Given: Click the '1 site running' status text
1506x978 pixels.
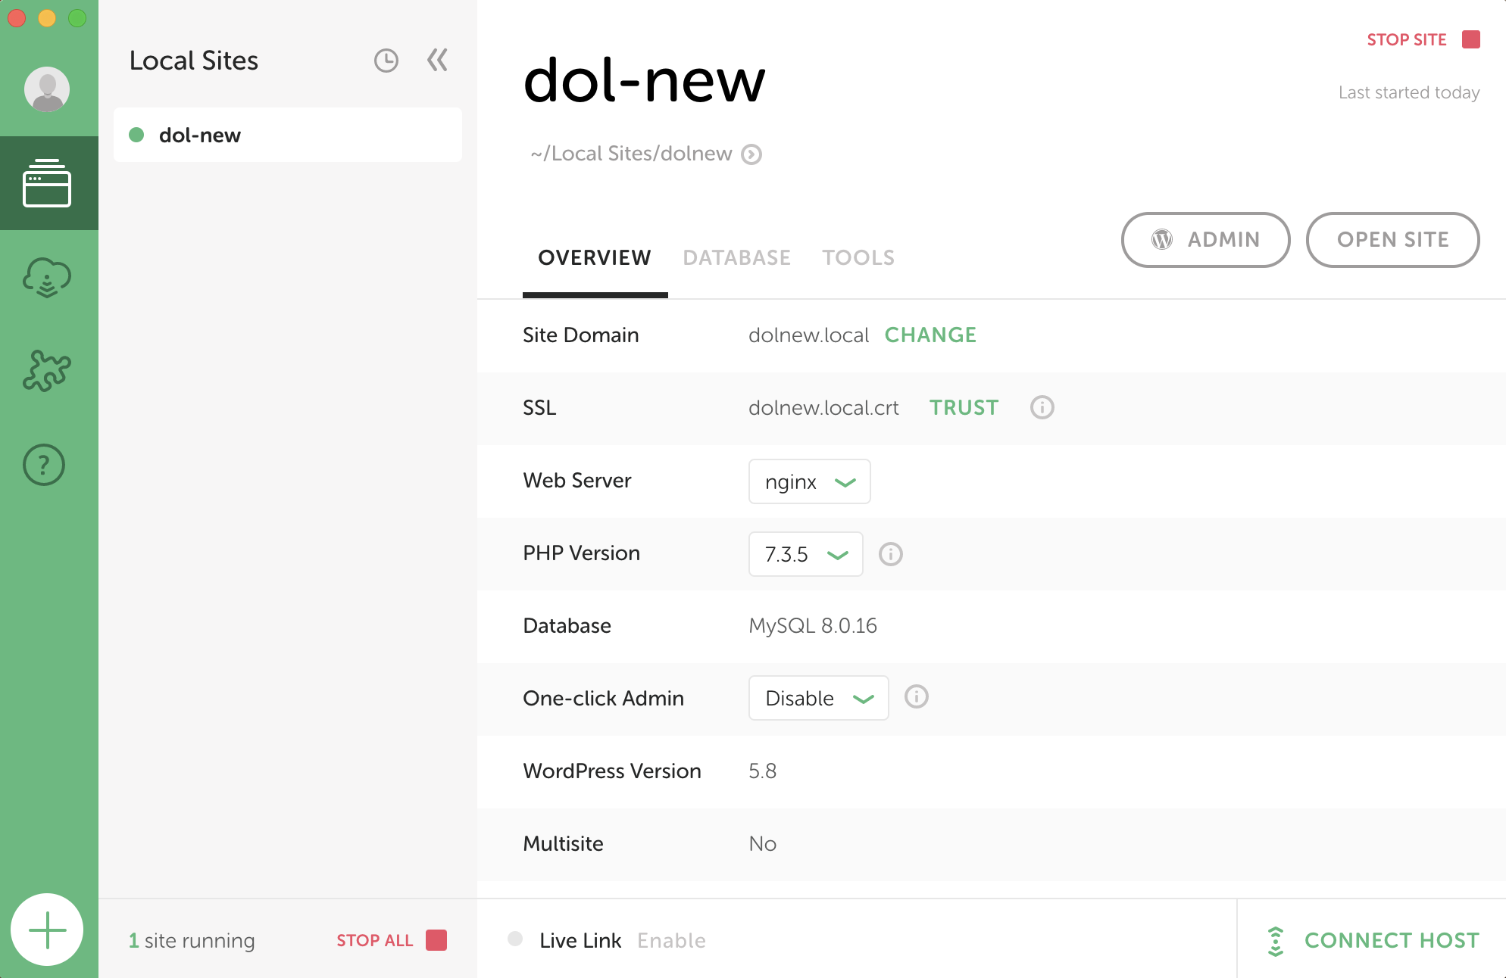Looking at the screenshot, I should click(192, 941).
